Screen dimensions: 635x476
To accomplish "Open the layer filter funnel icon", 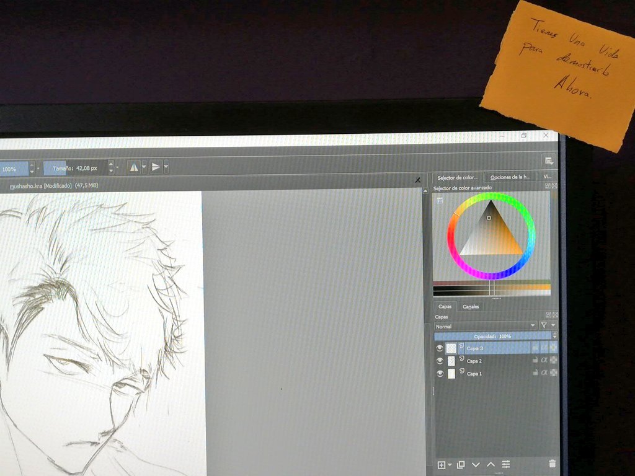I will pos(544,325).
